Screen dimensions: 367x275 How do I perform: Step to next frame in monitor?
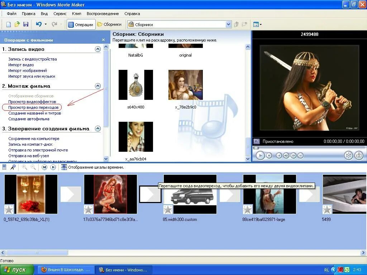pos(293,155)
